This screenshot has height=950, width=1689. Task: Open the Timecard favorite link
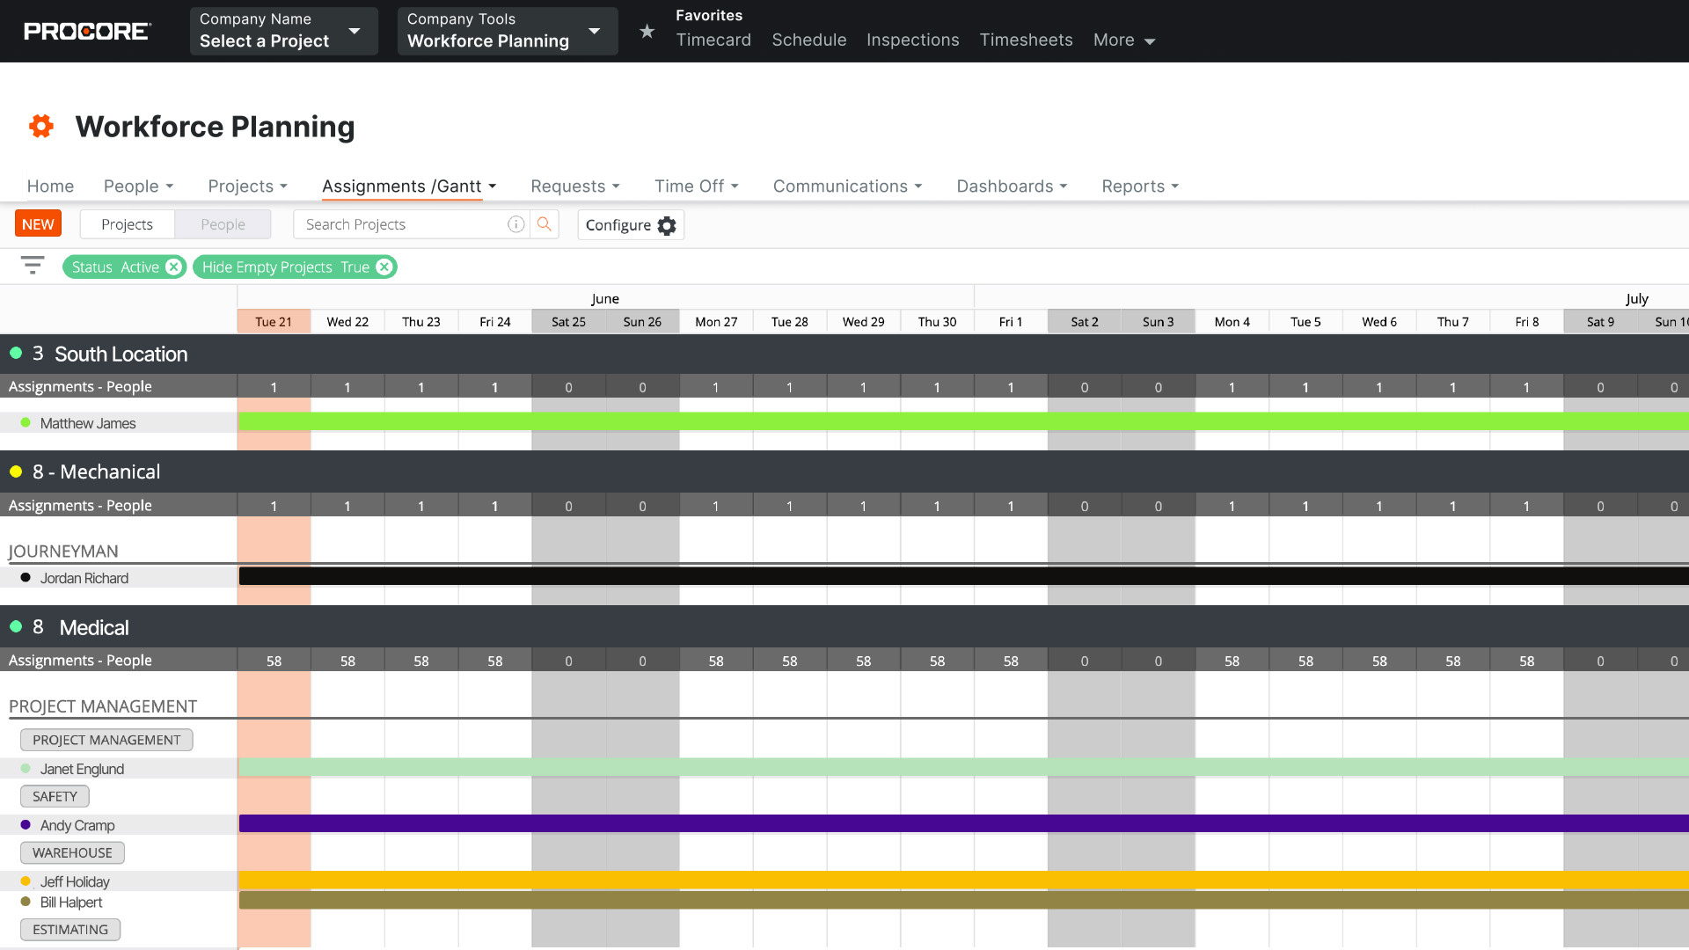click(713, 40)
